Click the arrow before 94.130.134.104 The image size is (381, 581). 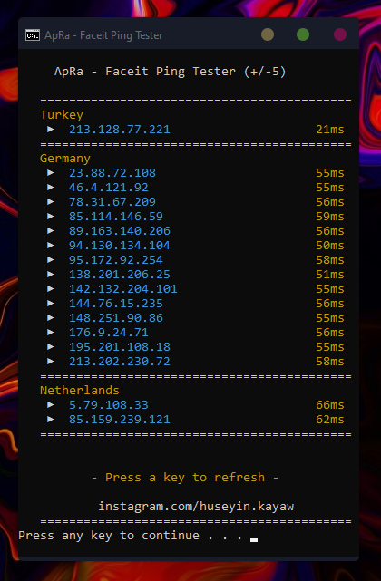point(51,245)
